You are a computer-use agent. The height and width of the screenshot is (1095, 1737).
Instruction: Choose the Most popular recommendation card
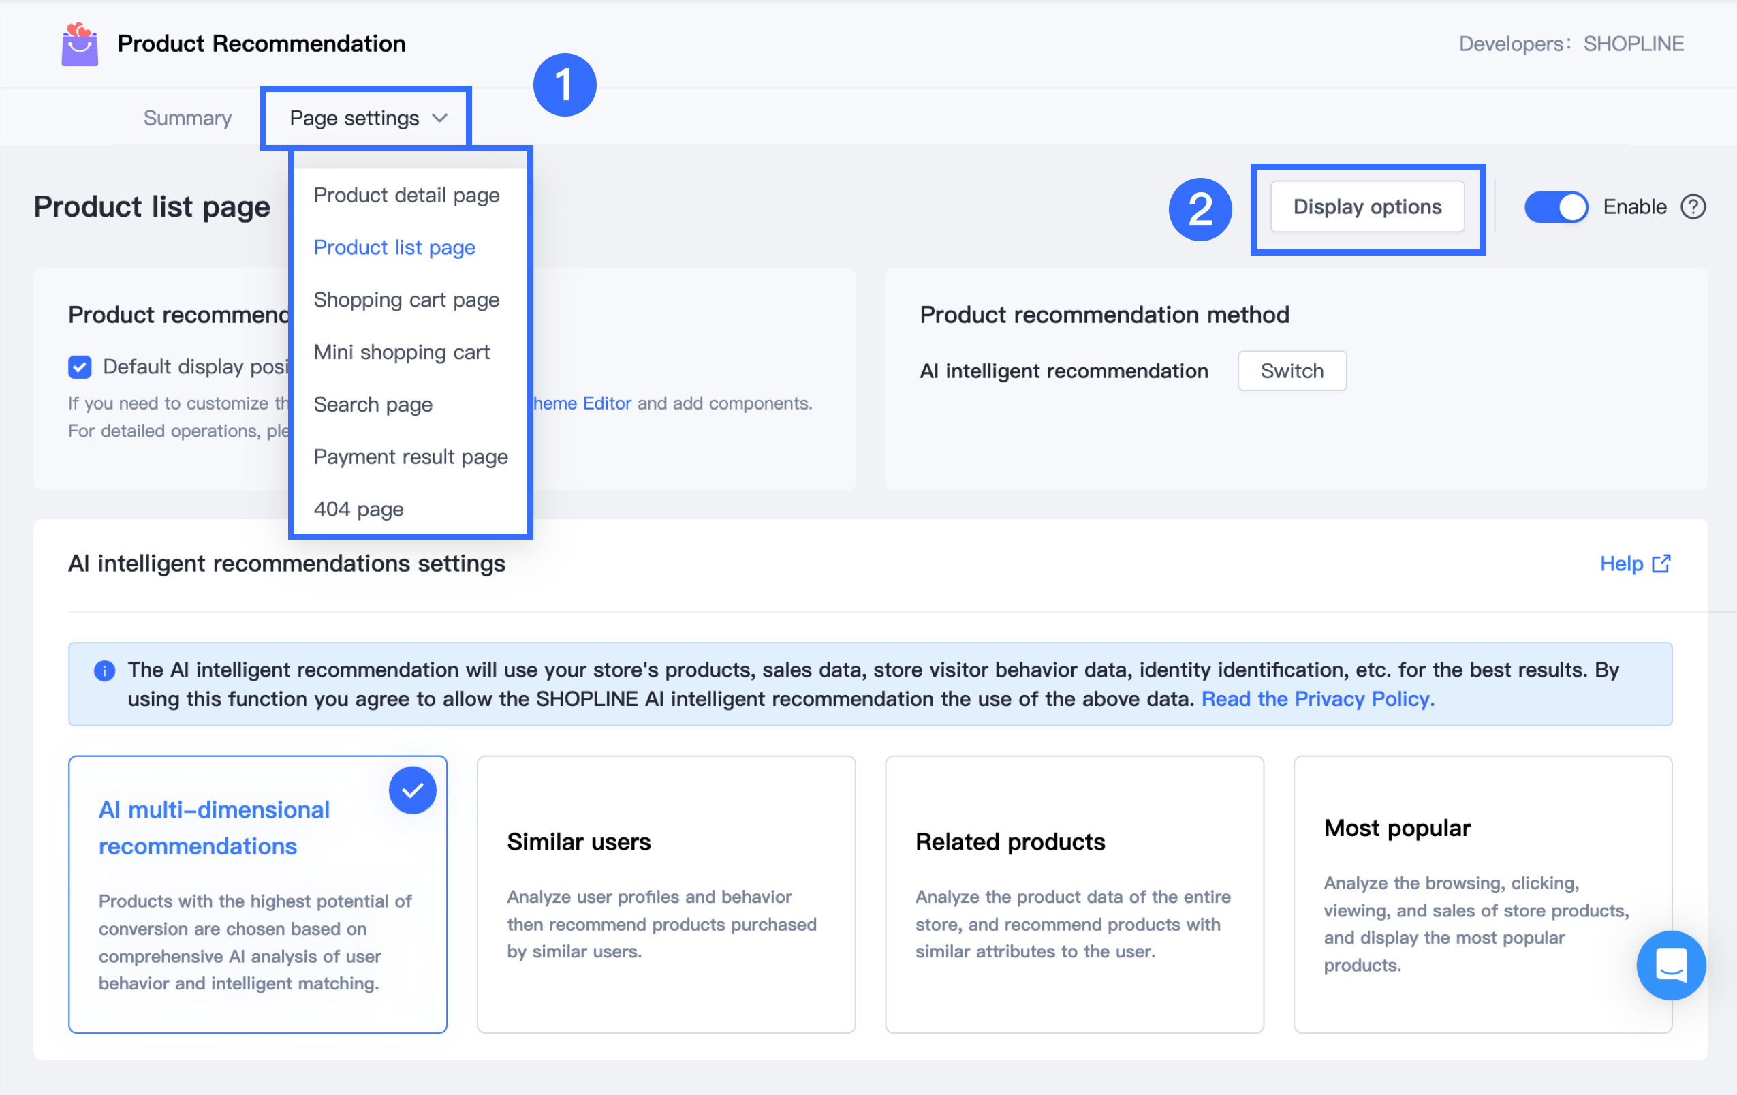1482,893
